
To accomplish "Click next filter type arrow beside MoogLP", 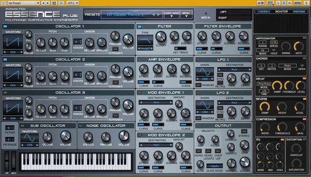I will [152, 48].
